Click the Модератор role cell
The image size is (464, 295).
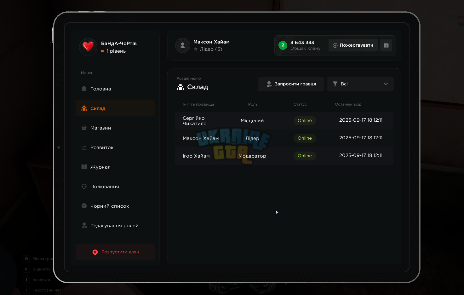252,156
